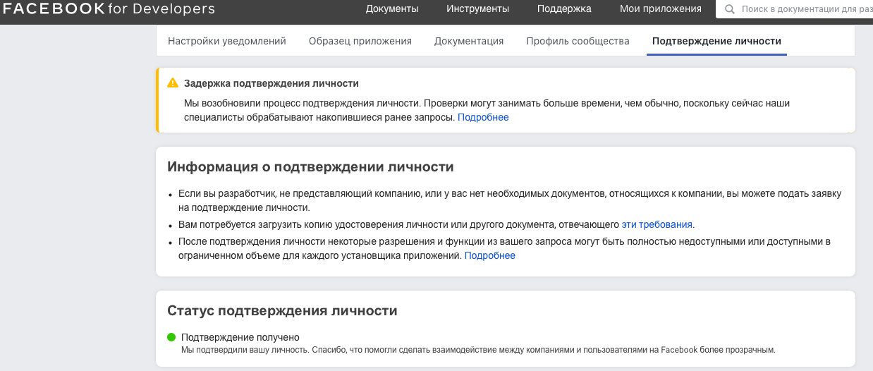Switch to Настройки уведомлений tab
The height and width of the screenshot is (371, 873).
227,41
